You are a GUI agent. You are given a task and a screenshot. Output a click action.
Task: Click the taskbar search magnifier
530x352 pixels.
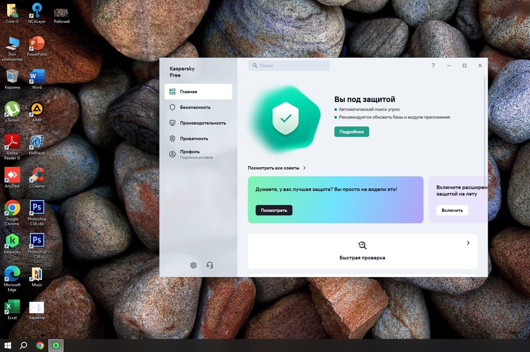[x=23, y=345]
